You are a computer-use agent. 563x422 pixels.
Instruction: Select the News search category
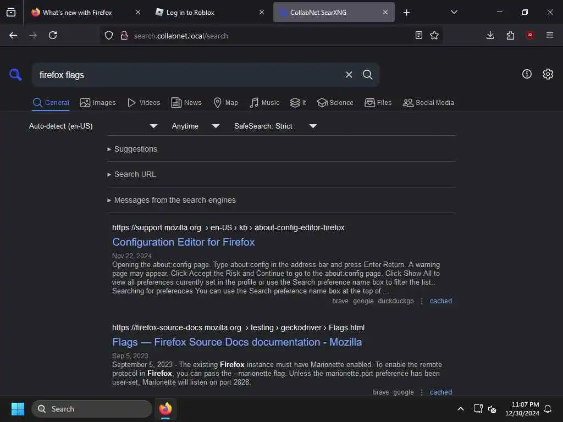pos(186,103)
